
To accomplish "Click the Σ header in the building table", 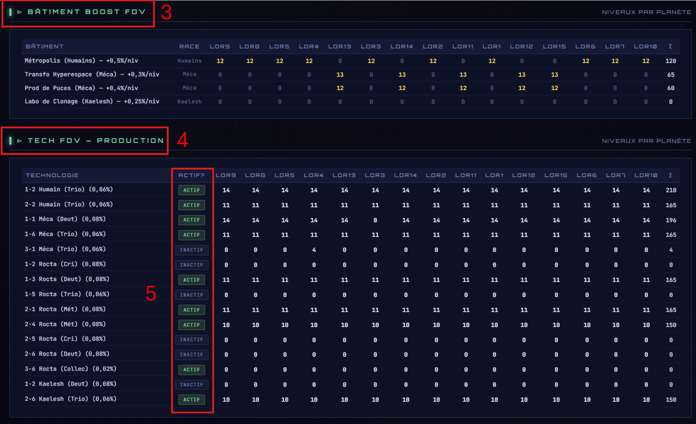I will pos(670,46).
